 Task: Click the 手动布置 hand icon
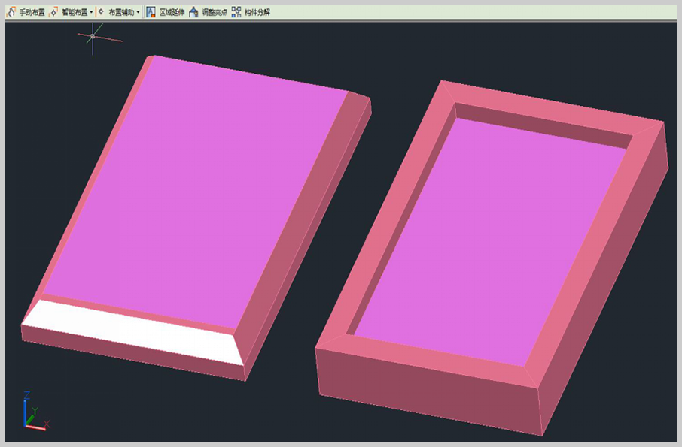11,12
